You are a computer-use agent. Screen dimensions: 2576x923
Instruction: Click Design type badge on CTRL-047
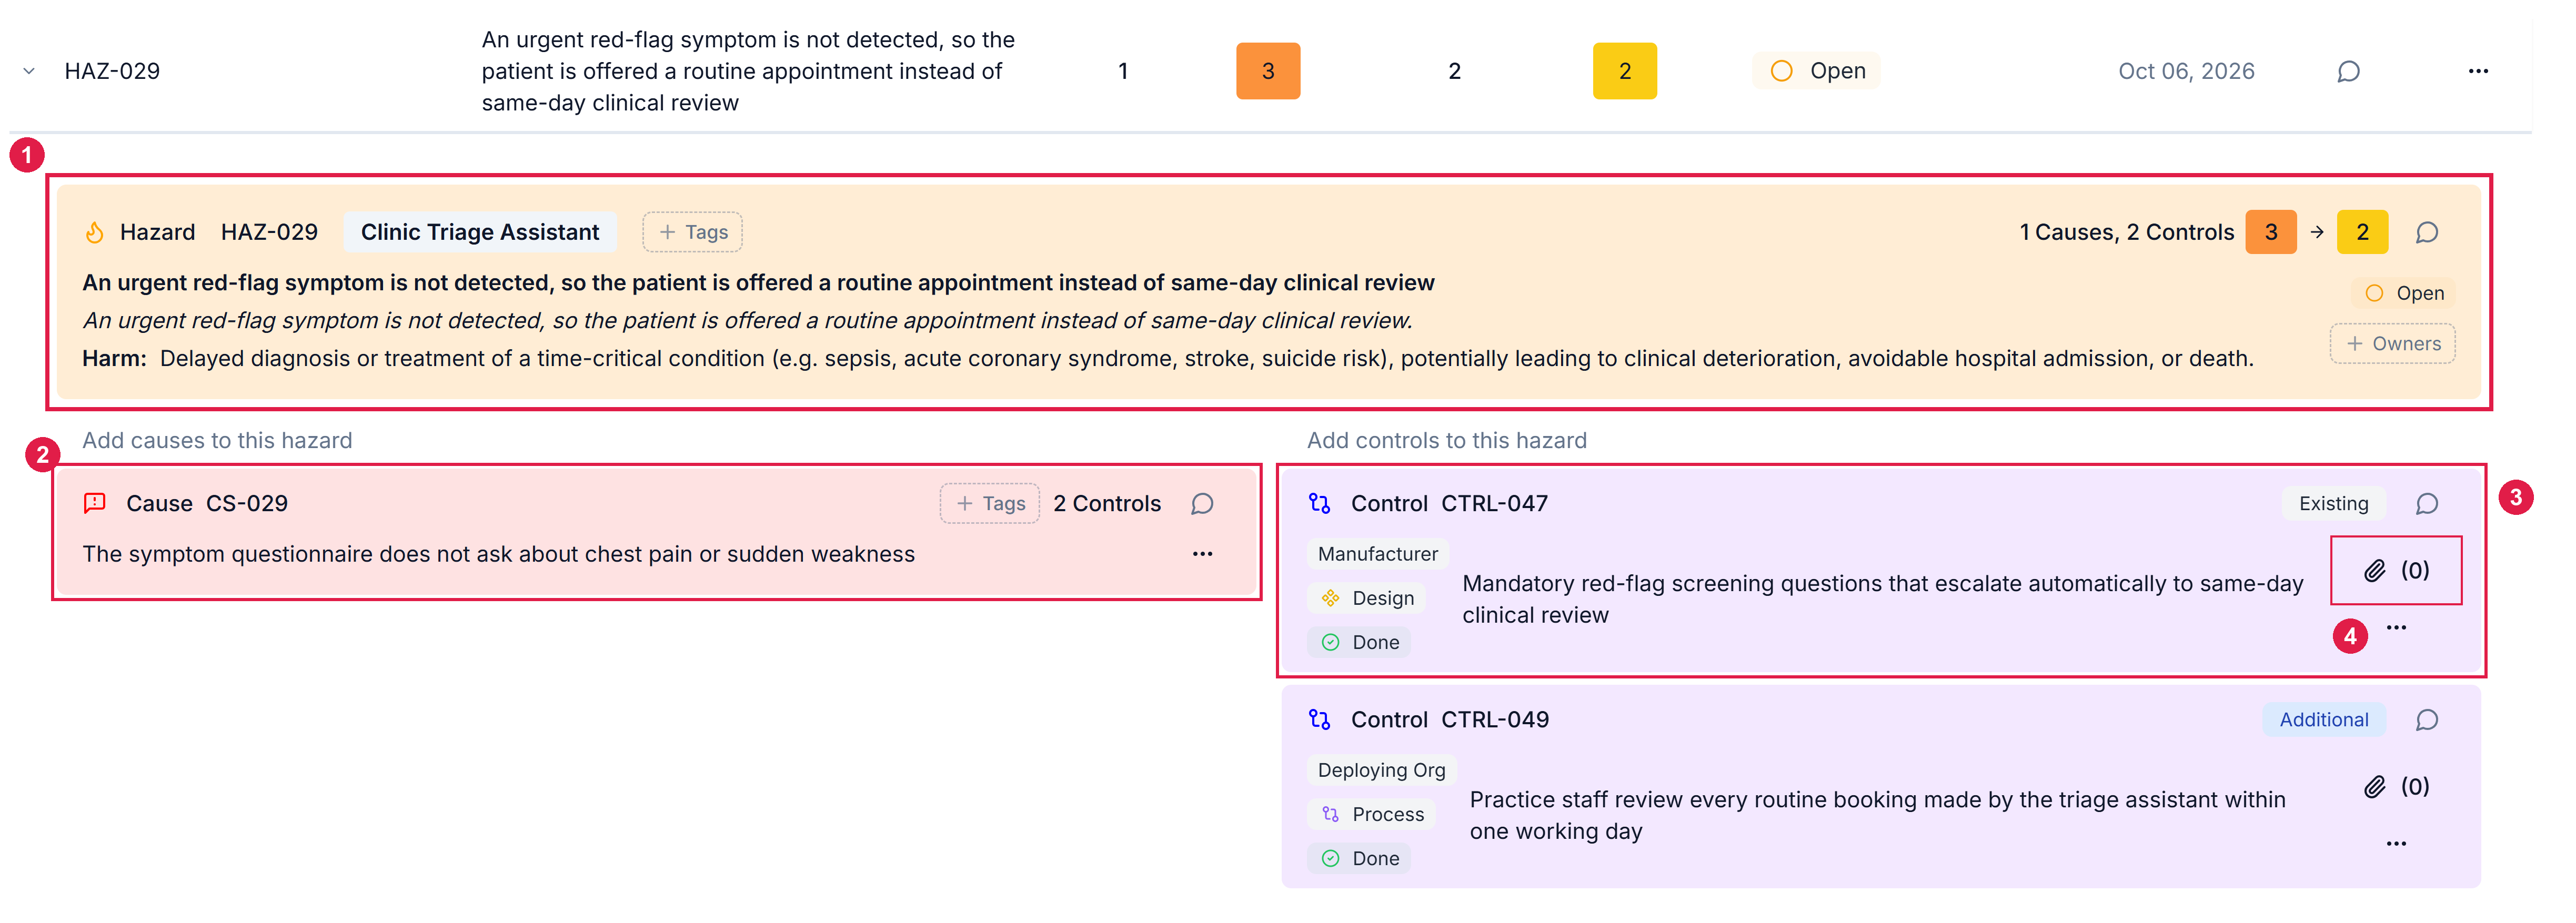point(1367,598)
